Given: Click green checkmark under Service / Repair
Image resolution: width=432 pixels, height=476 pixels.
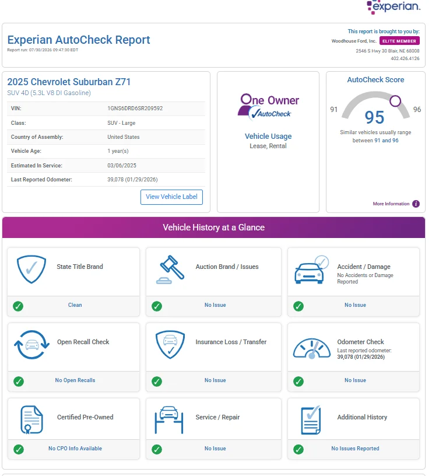Looking at the screenshot, I should click(157, 449).
